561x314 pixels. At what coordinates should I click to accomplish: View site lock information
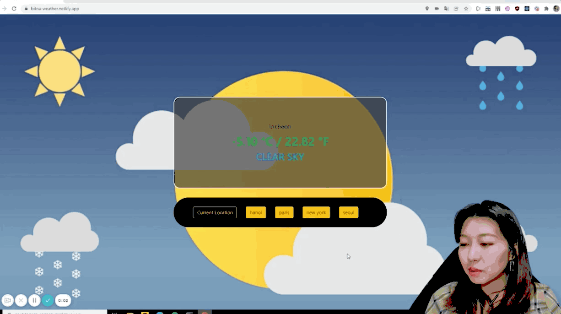coord(26,8)
